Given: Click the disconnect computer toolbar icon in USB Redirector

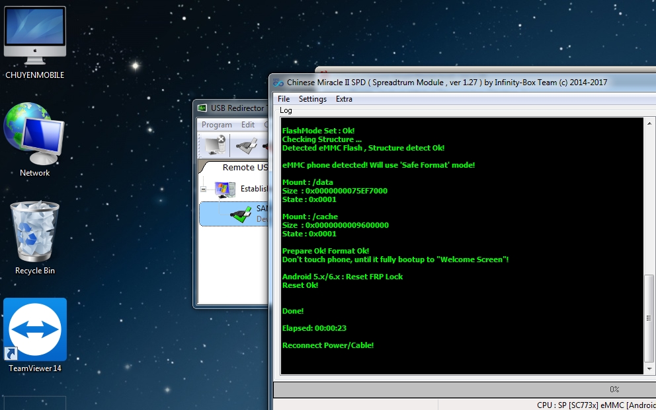Looking at the screenshot, I should coord(216,145).
